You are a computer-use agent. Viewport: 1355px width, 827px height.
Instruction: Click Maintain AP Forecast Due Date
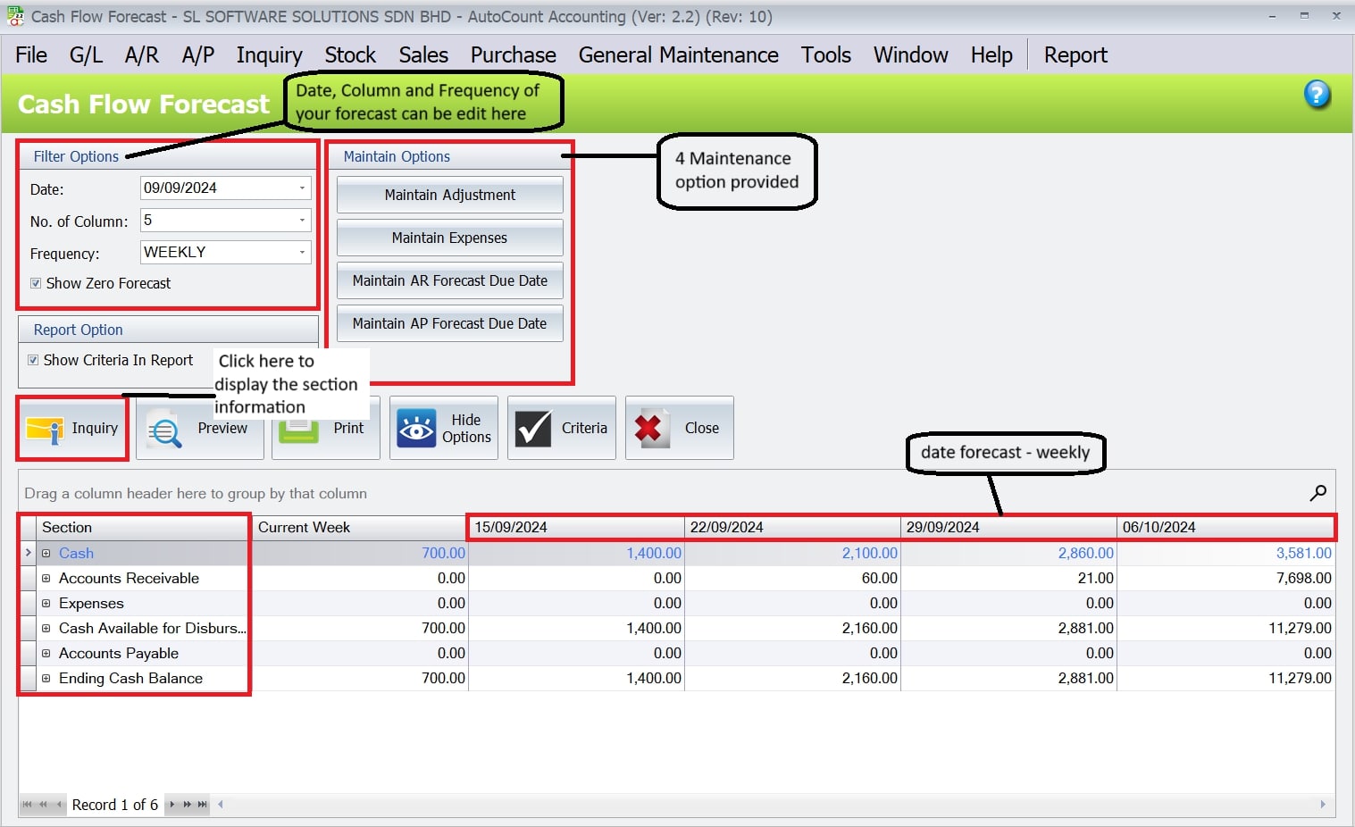(x=449, y=323)
